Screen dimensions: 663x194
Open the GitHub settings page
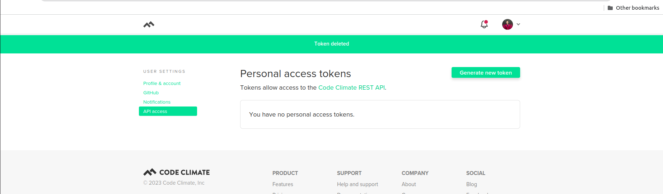pyautogui.click(x=151, y=93)
